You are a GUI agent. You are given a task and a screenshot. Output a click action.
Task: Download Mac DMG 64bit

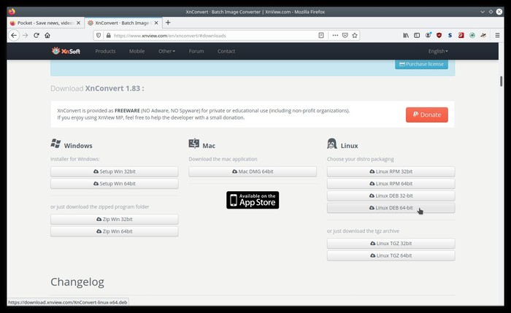click(x=253, y=171)
